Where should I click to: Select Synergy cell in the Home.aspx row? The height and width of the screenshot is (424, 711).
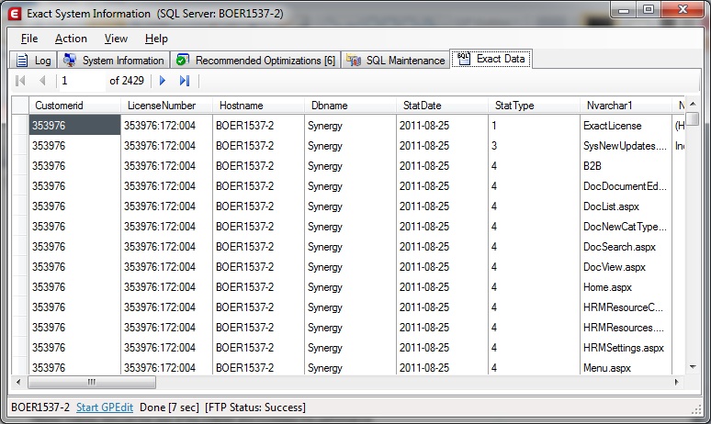pyautogui.click(x=351, y=286)
